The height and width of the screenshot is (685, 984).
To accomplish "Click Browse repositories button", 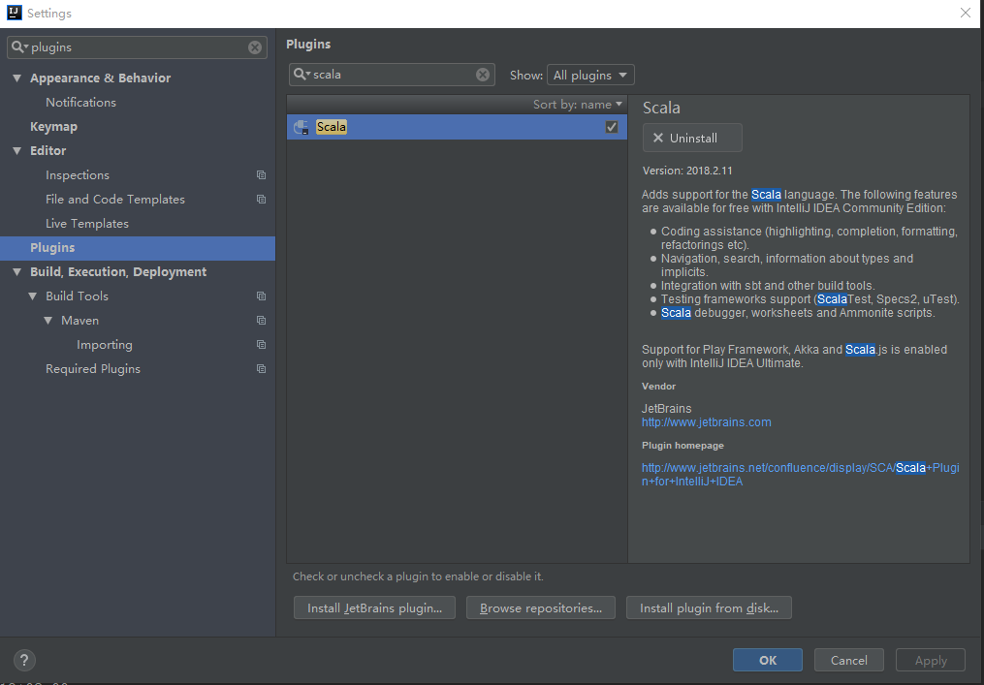I will point(541,608).
